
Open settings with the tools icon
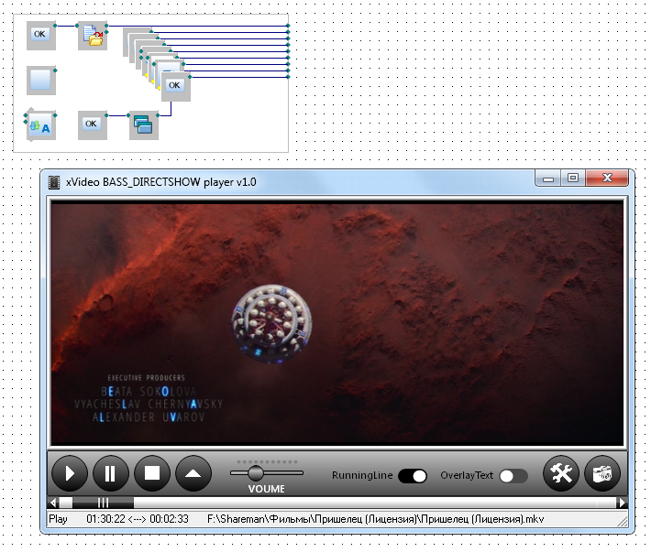pos(561,474)
